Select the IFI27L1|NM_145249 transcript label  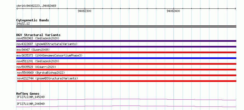point(30,97)
